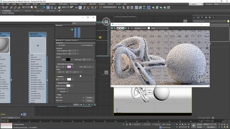The width and height of the screenshot is (230, 129).
Task: Click the Render Production teapot icon
Action: pos(161,8)
